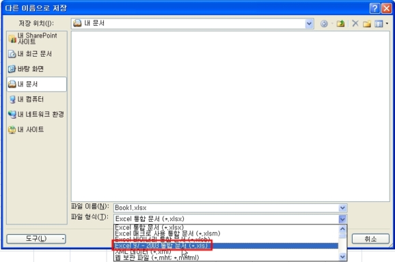Expand the 저장 위치 folder dropdown
The height and width of the screenshot is (262, 395).
point(309,24)
